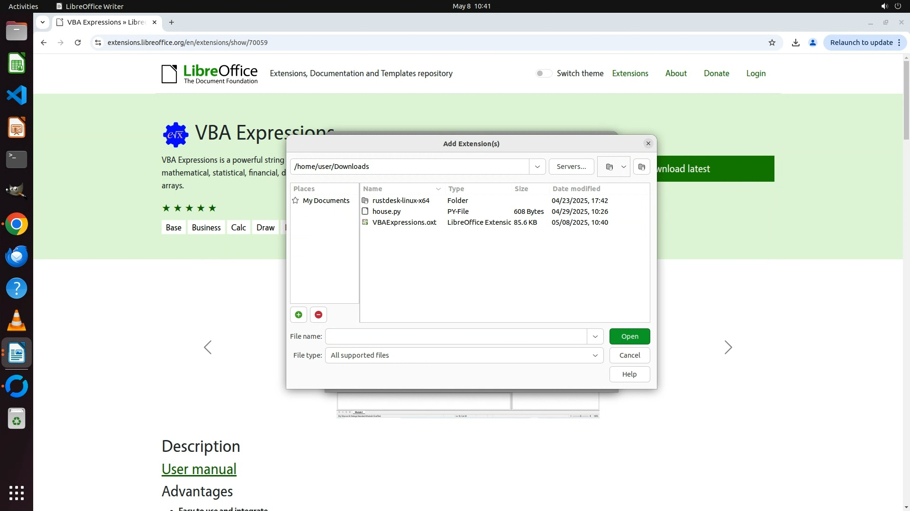The image size is (910, 511).
Task: Toggle the Switch theme switch
Action: [x=544, y=73]
